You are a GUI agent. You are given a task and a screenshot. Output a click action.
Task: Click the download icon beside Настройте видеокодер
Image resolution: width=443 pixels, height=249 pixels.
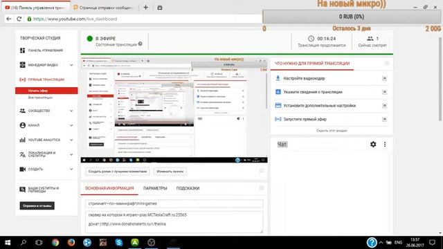[x=278, y=78]
